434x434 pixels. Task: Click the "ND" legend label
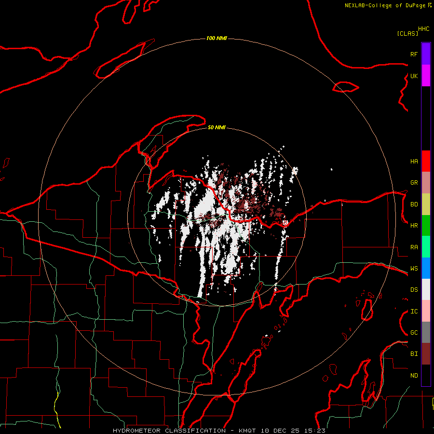(x=414, y=376)
